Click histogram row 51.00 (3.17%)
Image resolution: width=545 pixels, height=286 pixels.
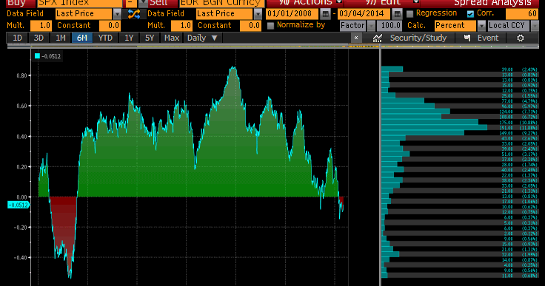coord(460,154)
